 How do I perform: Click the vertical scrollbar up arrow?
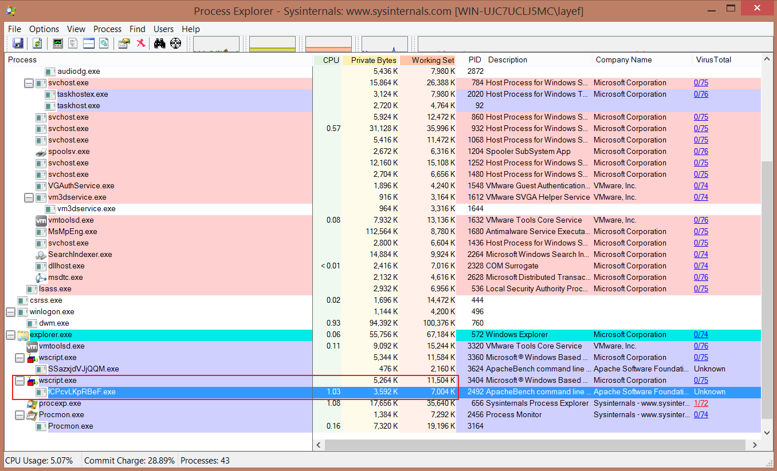coord(767,60)
